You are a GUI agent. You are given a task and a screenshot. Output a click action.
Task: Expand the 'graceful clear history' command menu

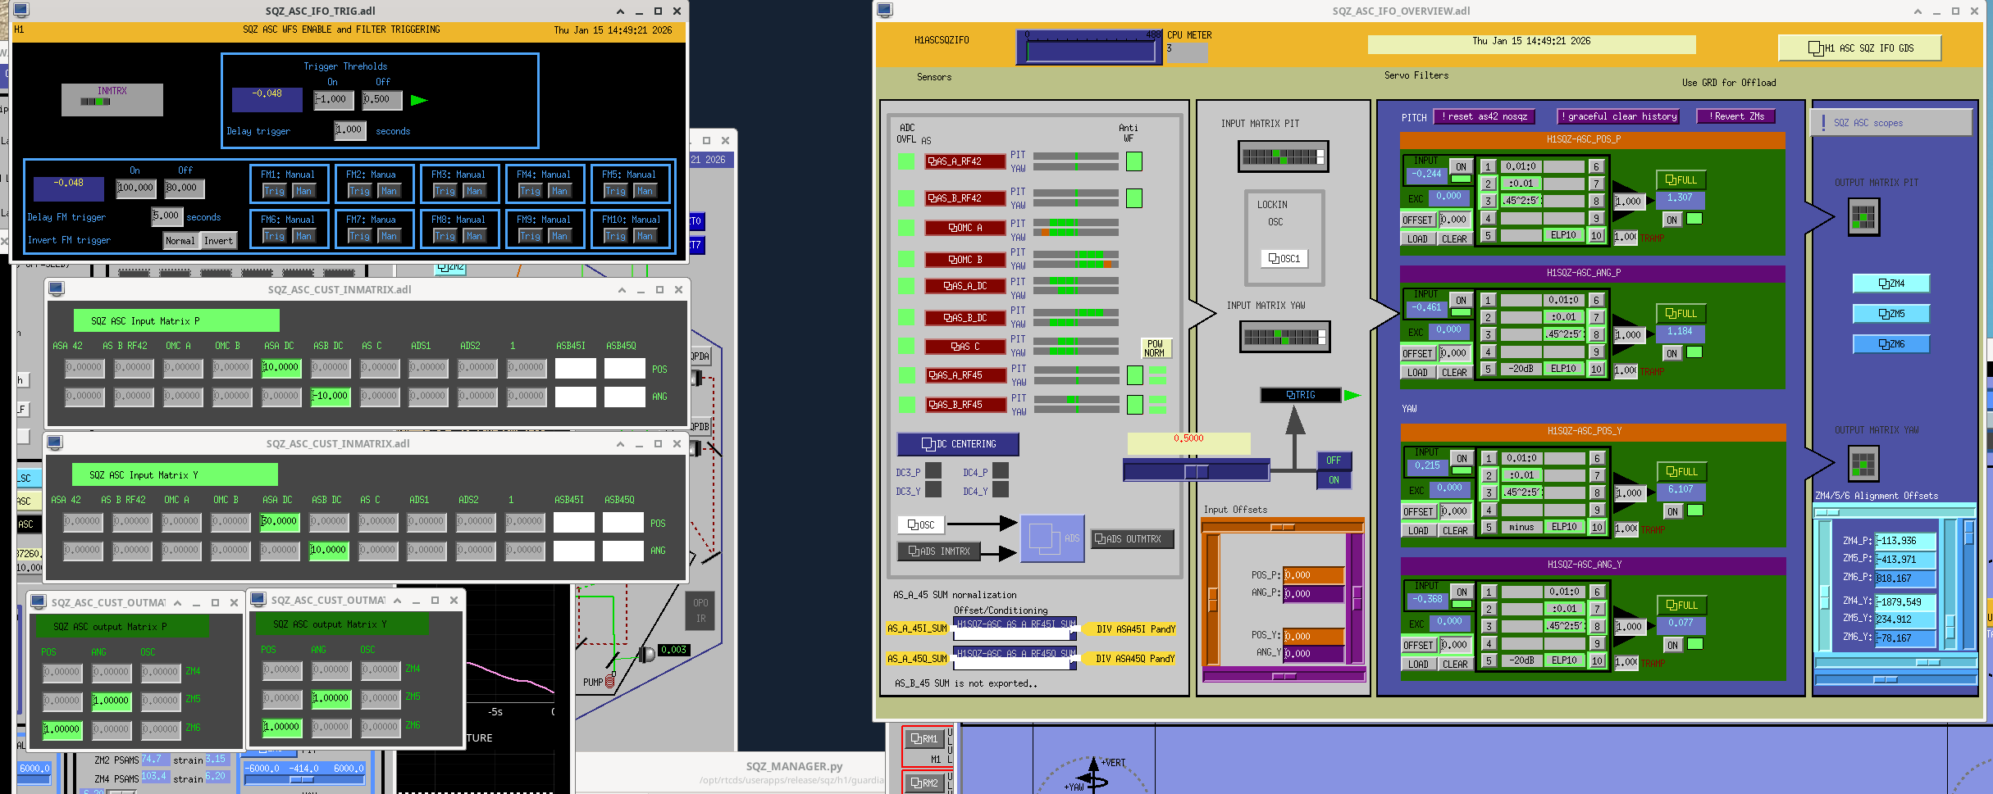coord(1618,116)
